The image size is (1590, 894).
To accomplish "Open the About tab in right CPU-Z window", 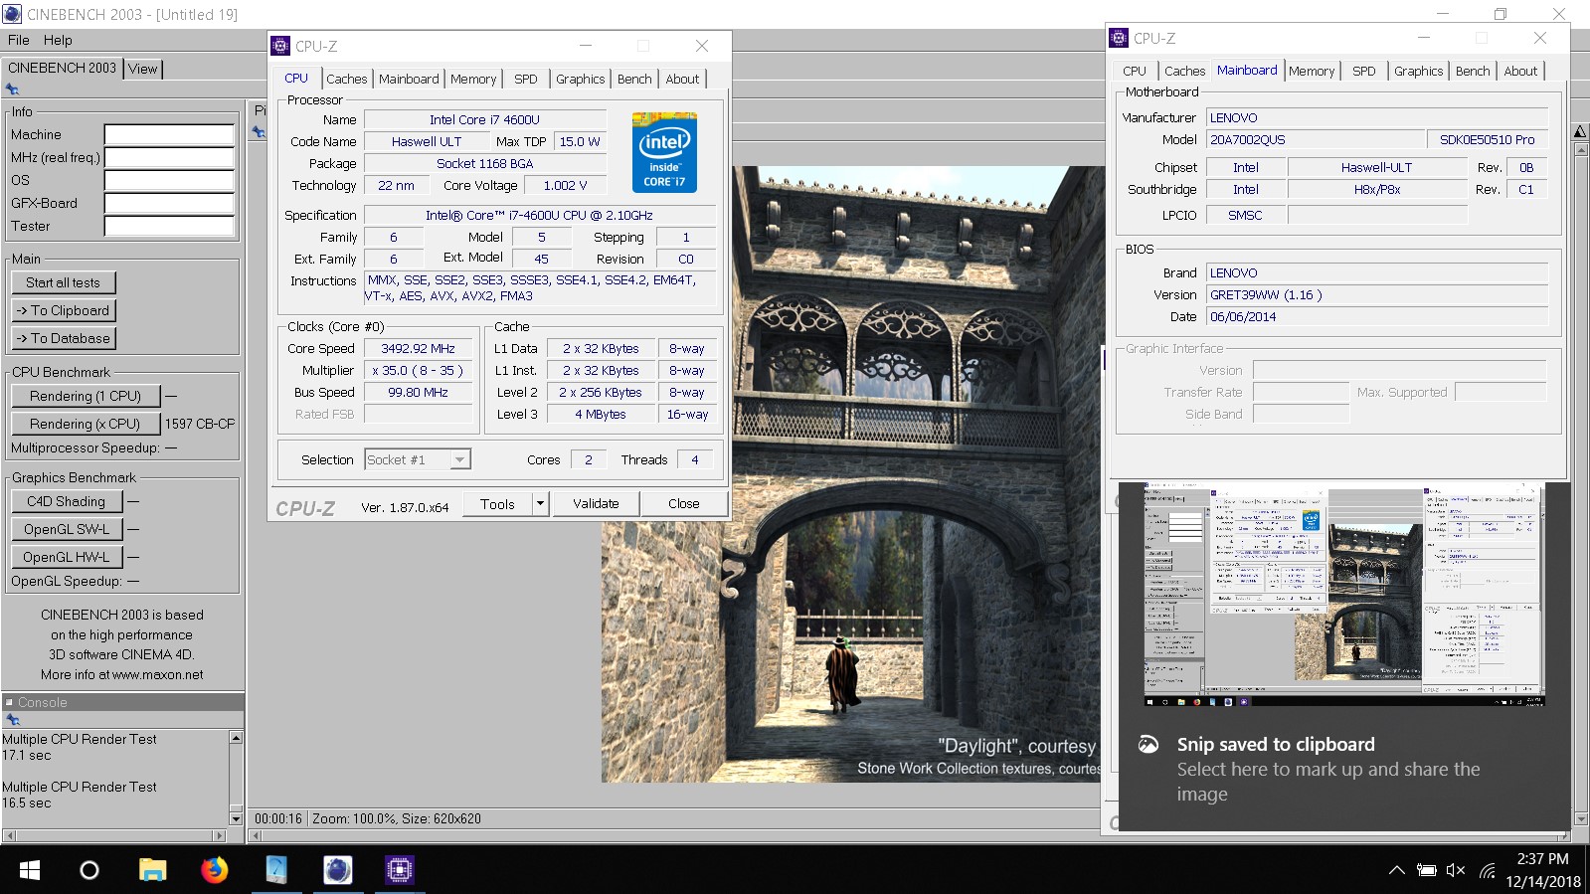I will click(x=1520, y=71).
